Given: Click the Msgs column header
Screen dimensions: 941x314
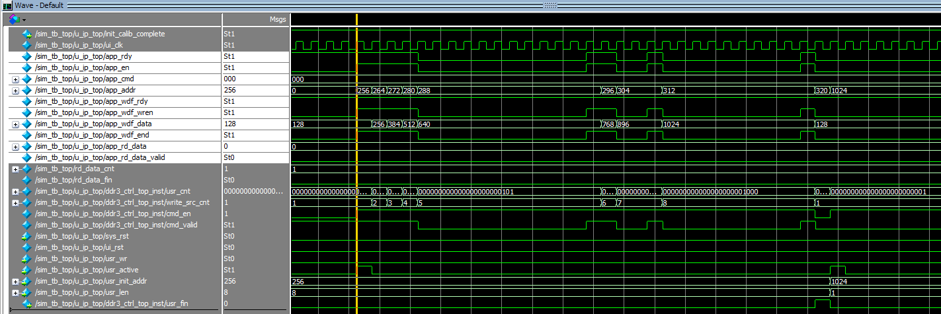Looking at the screenshot, I should (x=278, y=20).
